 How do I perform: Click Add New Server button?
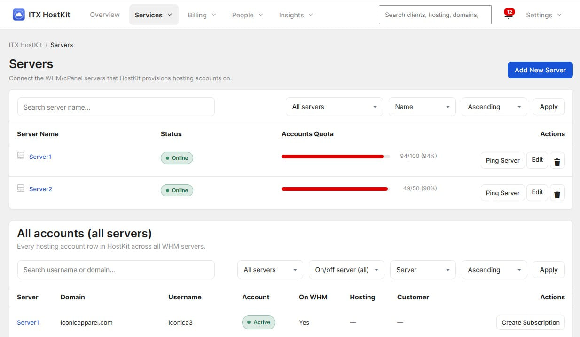[540, 70]
